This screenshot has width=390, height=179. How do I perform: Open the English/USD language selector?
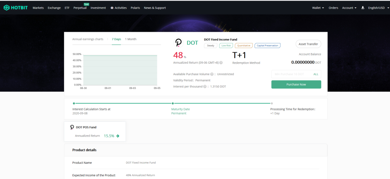click(379, 8)
